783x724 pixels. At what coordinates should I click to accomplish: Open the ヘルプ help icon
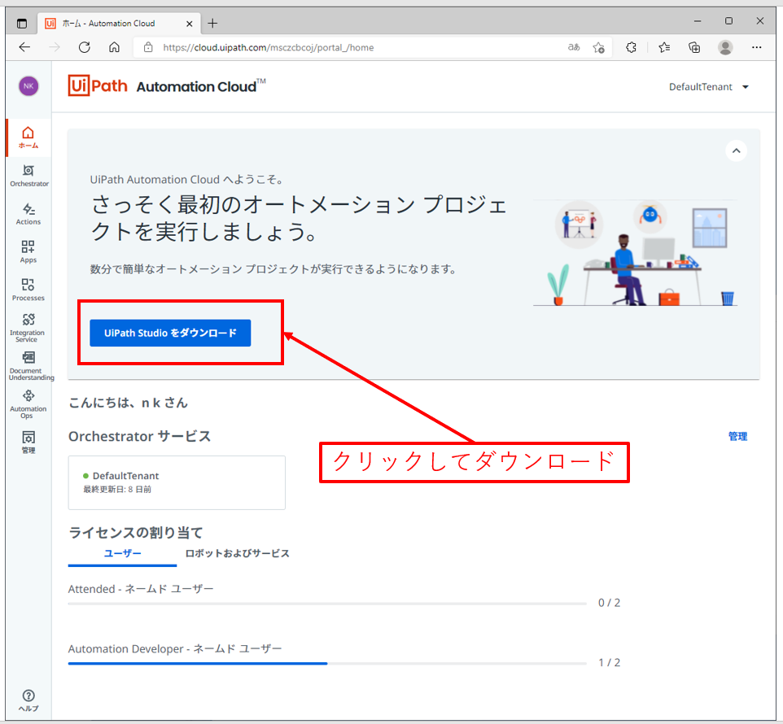coord(28,700)
